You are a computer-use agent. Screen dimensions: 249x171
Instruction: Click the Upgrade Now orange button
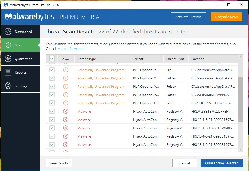(x=226, y=17)
